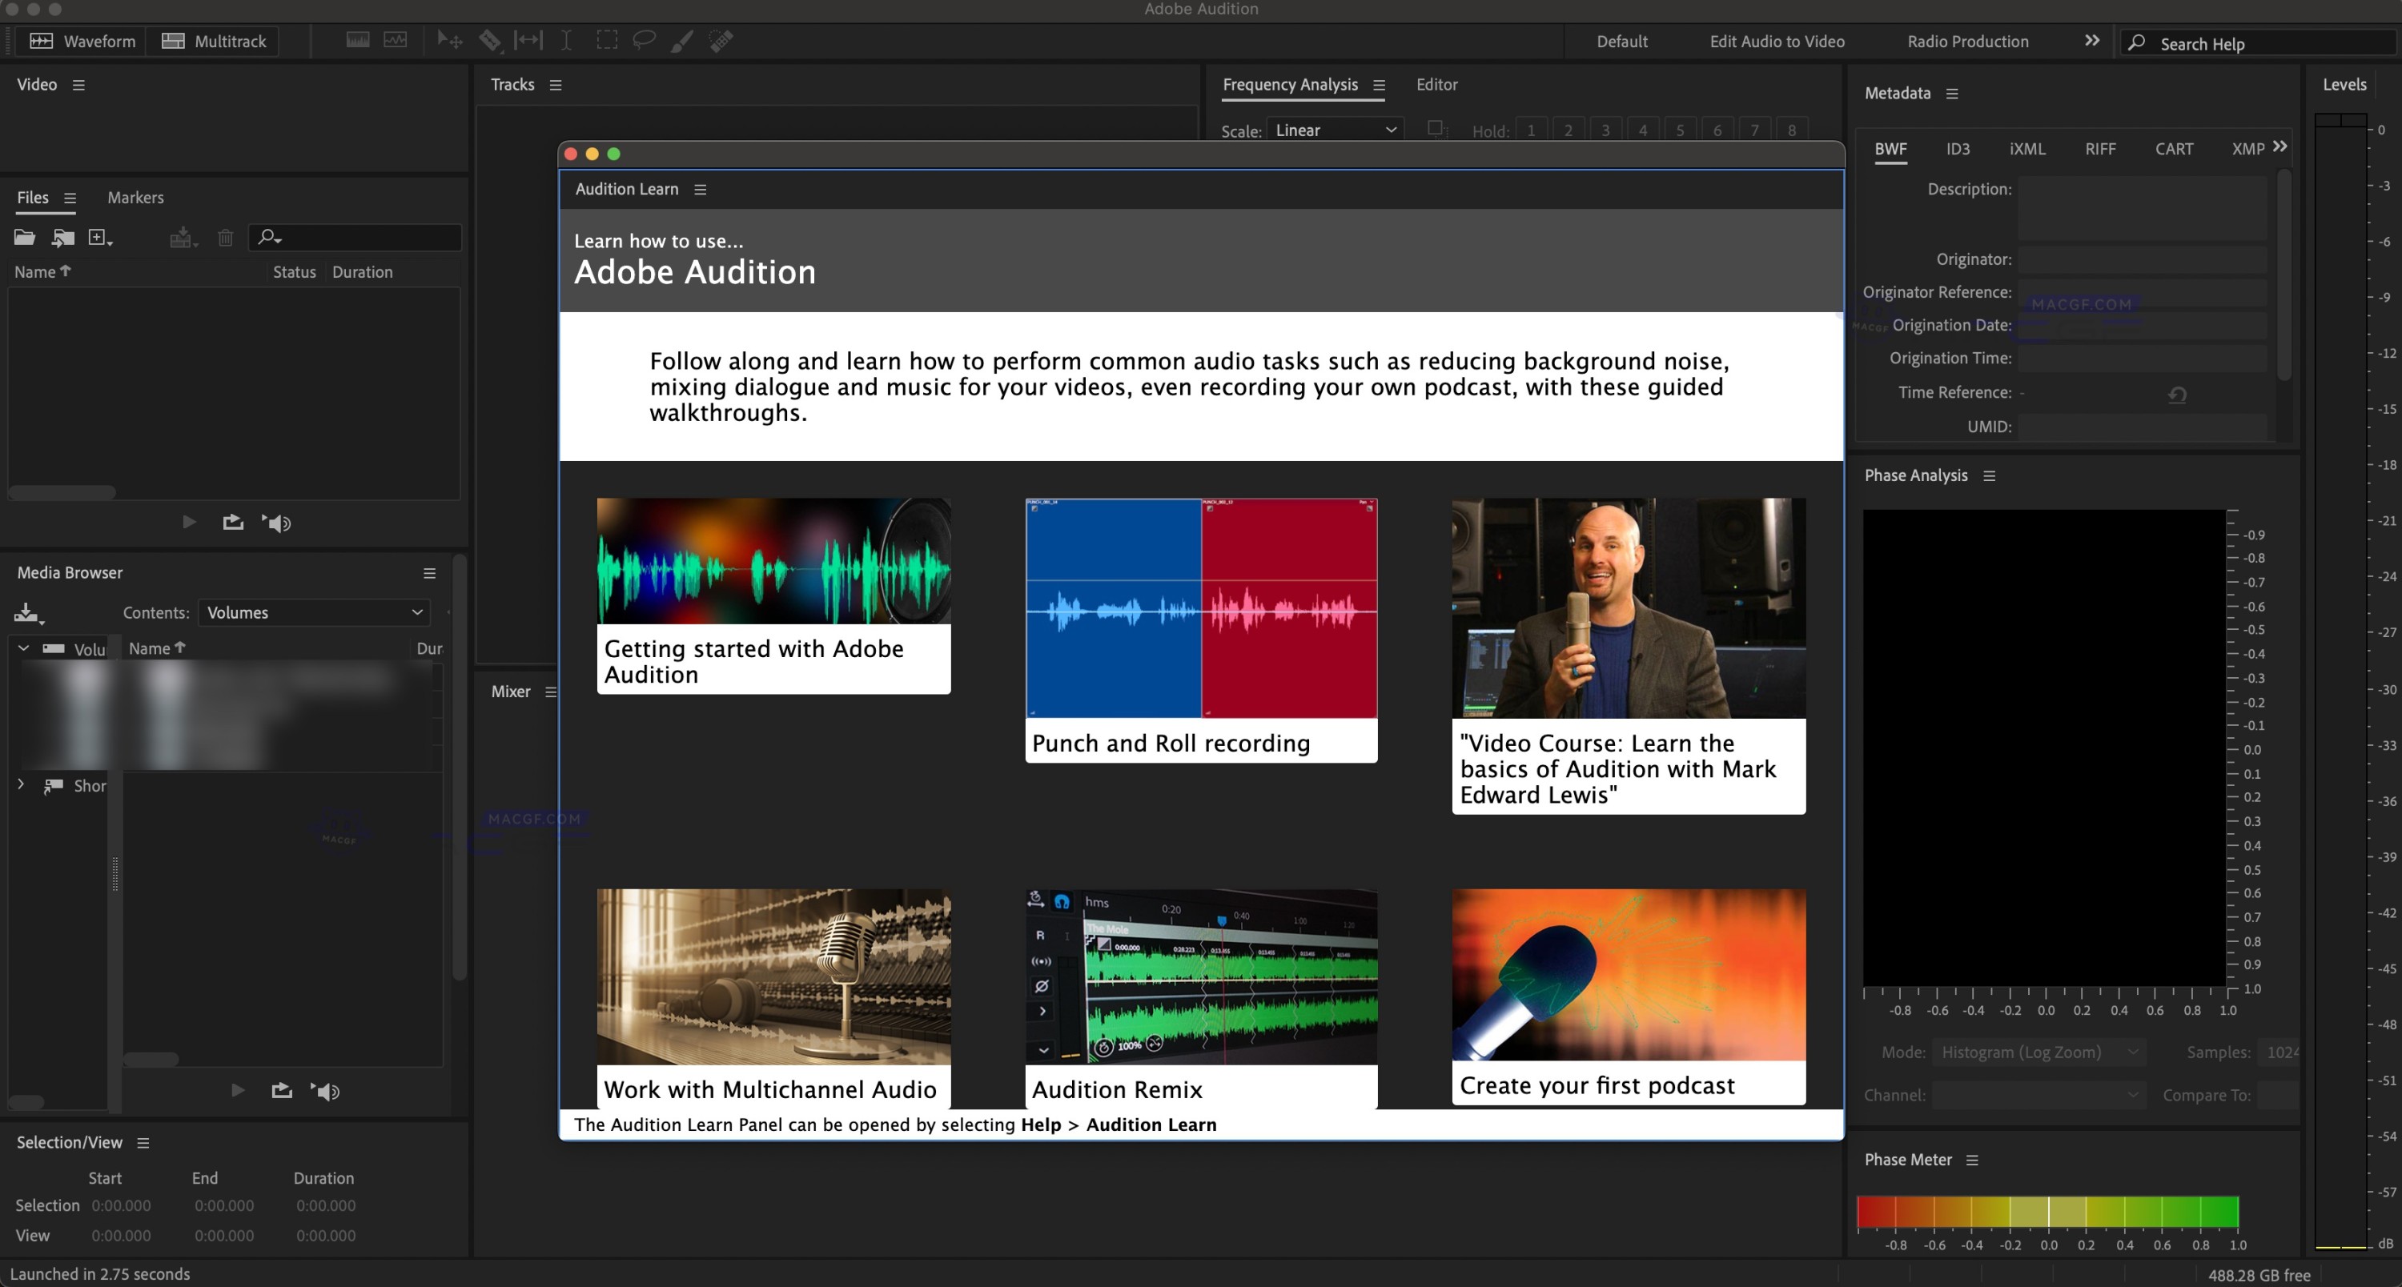Switch to Radio Production workspace

pos(1967,41)
